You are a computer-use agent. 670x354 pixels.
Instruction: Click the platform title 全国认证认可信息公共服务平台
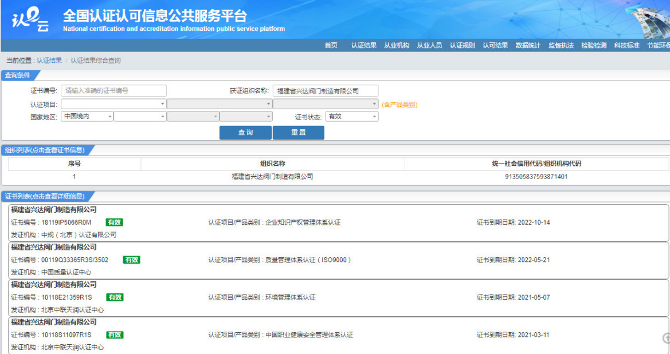coord(155,16)
